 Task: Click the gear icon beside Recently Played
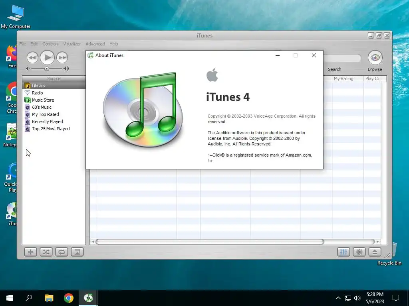pos(28,122)
